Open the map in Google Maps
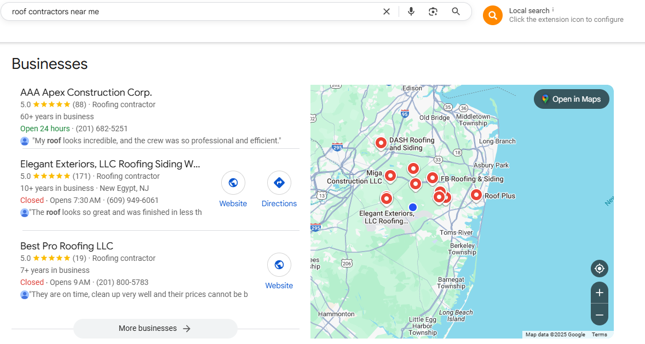645x344 pixels. coord(572,99)
